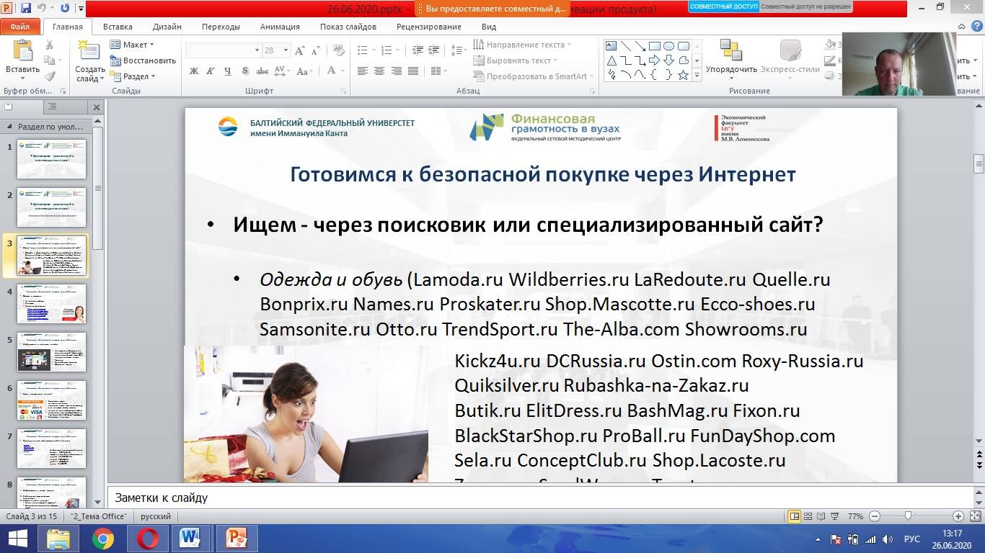985x553 pixels.
Task: Align text left in paragraph group
Action: pos(362,71)
